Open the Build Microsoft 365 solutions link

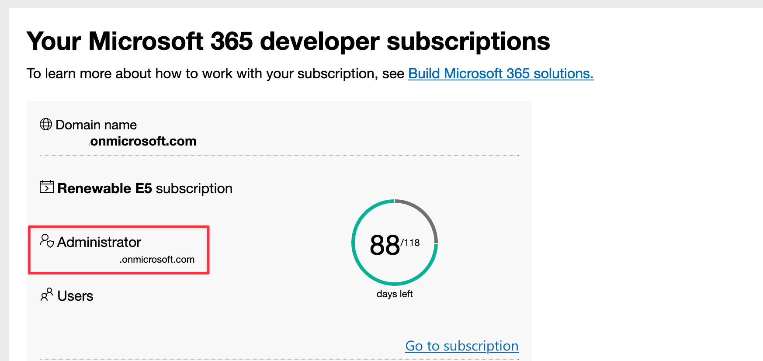point(501,73)
